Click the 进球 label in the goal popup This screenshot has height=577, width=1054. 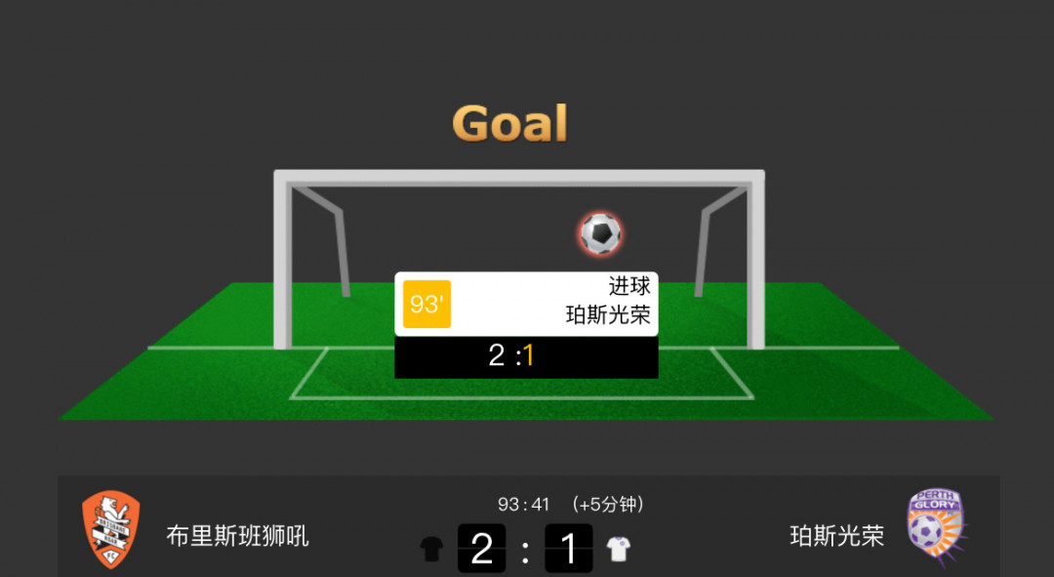(x=629, y=286)
